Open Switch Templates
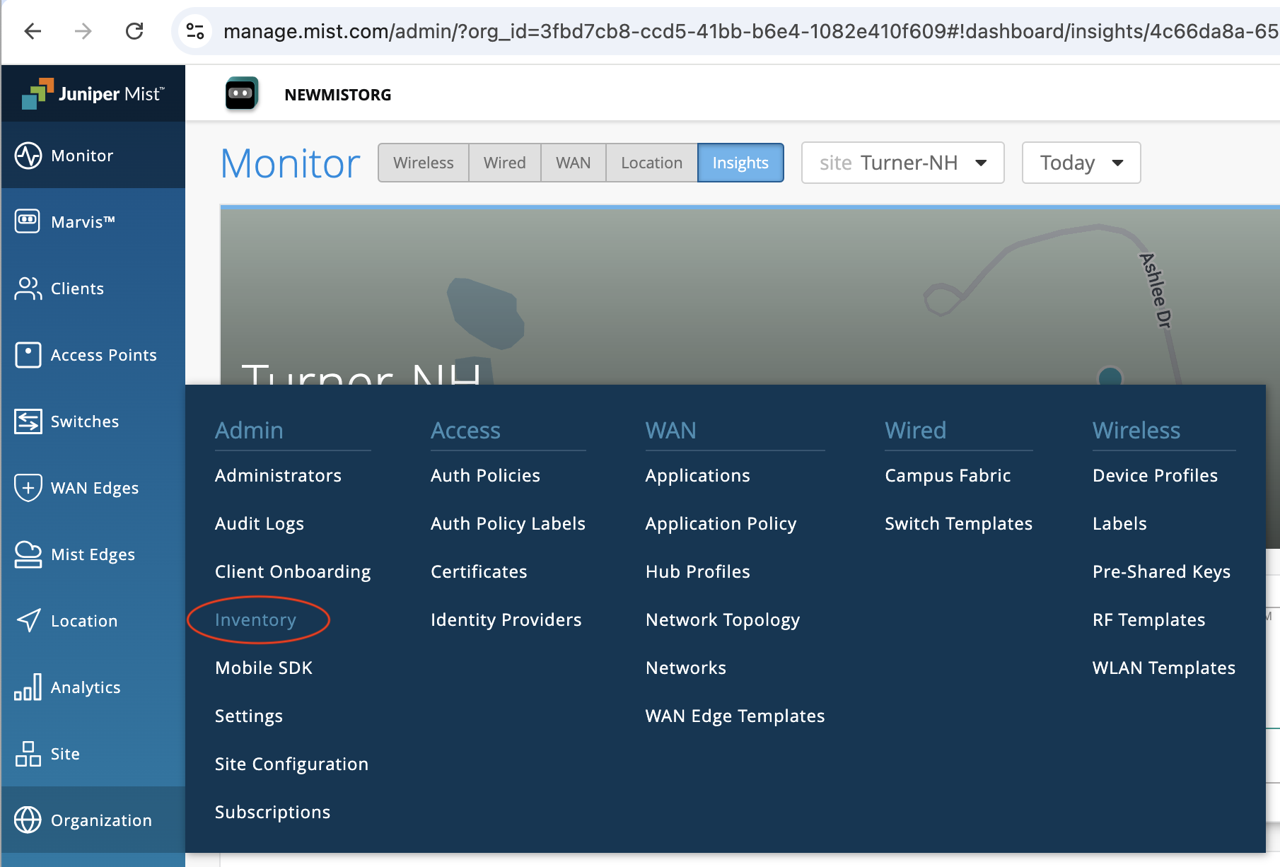The height and width of the screenshot is (867, 1280). [959, 523]
